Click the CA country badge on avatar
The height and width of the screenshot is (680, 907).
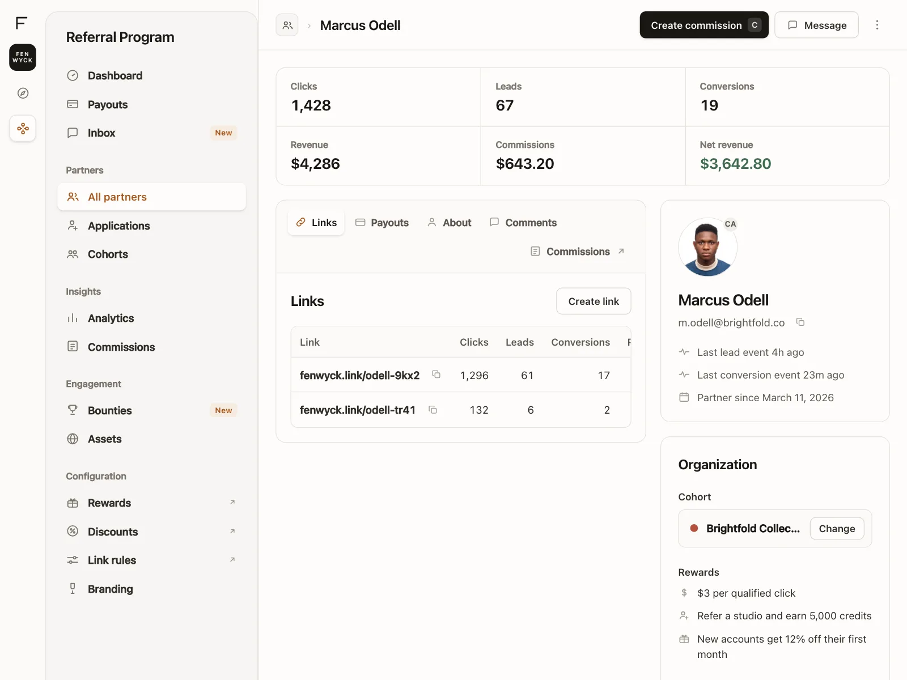730,224
